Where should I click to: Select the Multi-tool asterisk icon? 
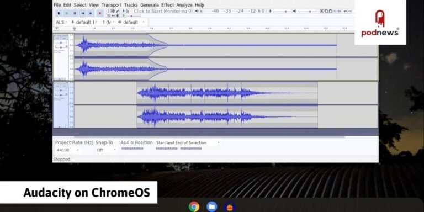(x=117, y=15)
